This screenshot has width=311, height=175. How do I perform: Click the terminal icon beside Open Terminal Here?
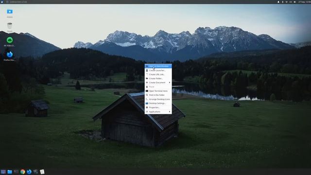click(x=147, y=91)
